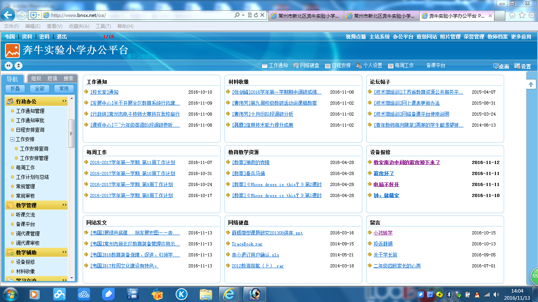Screen dimensions: 538x302
Task: Click the double-left collapse sidebar arrow icon
Action: tap(9, 66)
